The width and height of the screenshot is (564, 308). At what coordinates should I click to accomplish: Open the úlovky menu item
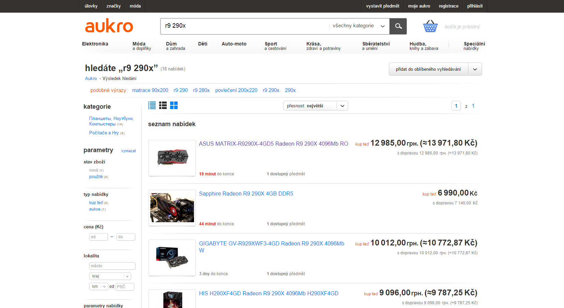click(x=91, y=6)
